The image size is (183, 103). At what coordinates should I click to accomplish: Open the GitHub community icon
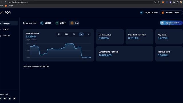click(x=10, y=98)
